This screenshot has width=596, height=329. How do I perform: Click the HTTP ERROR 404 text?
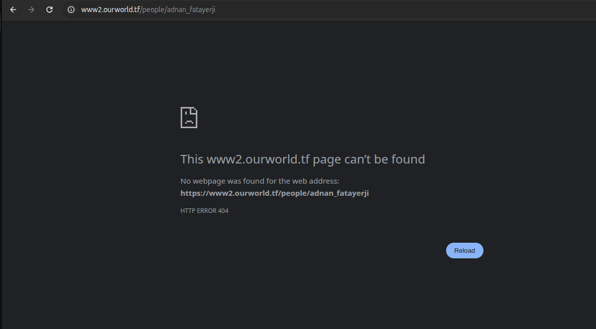click(x=204, y=211)
